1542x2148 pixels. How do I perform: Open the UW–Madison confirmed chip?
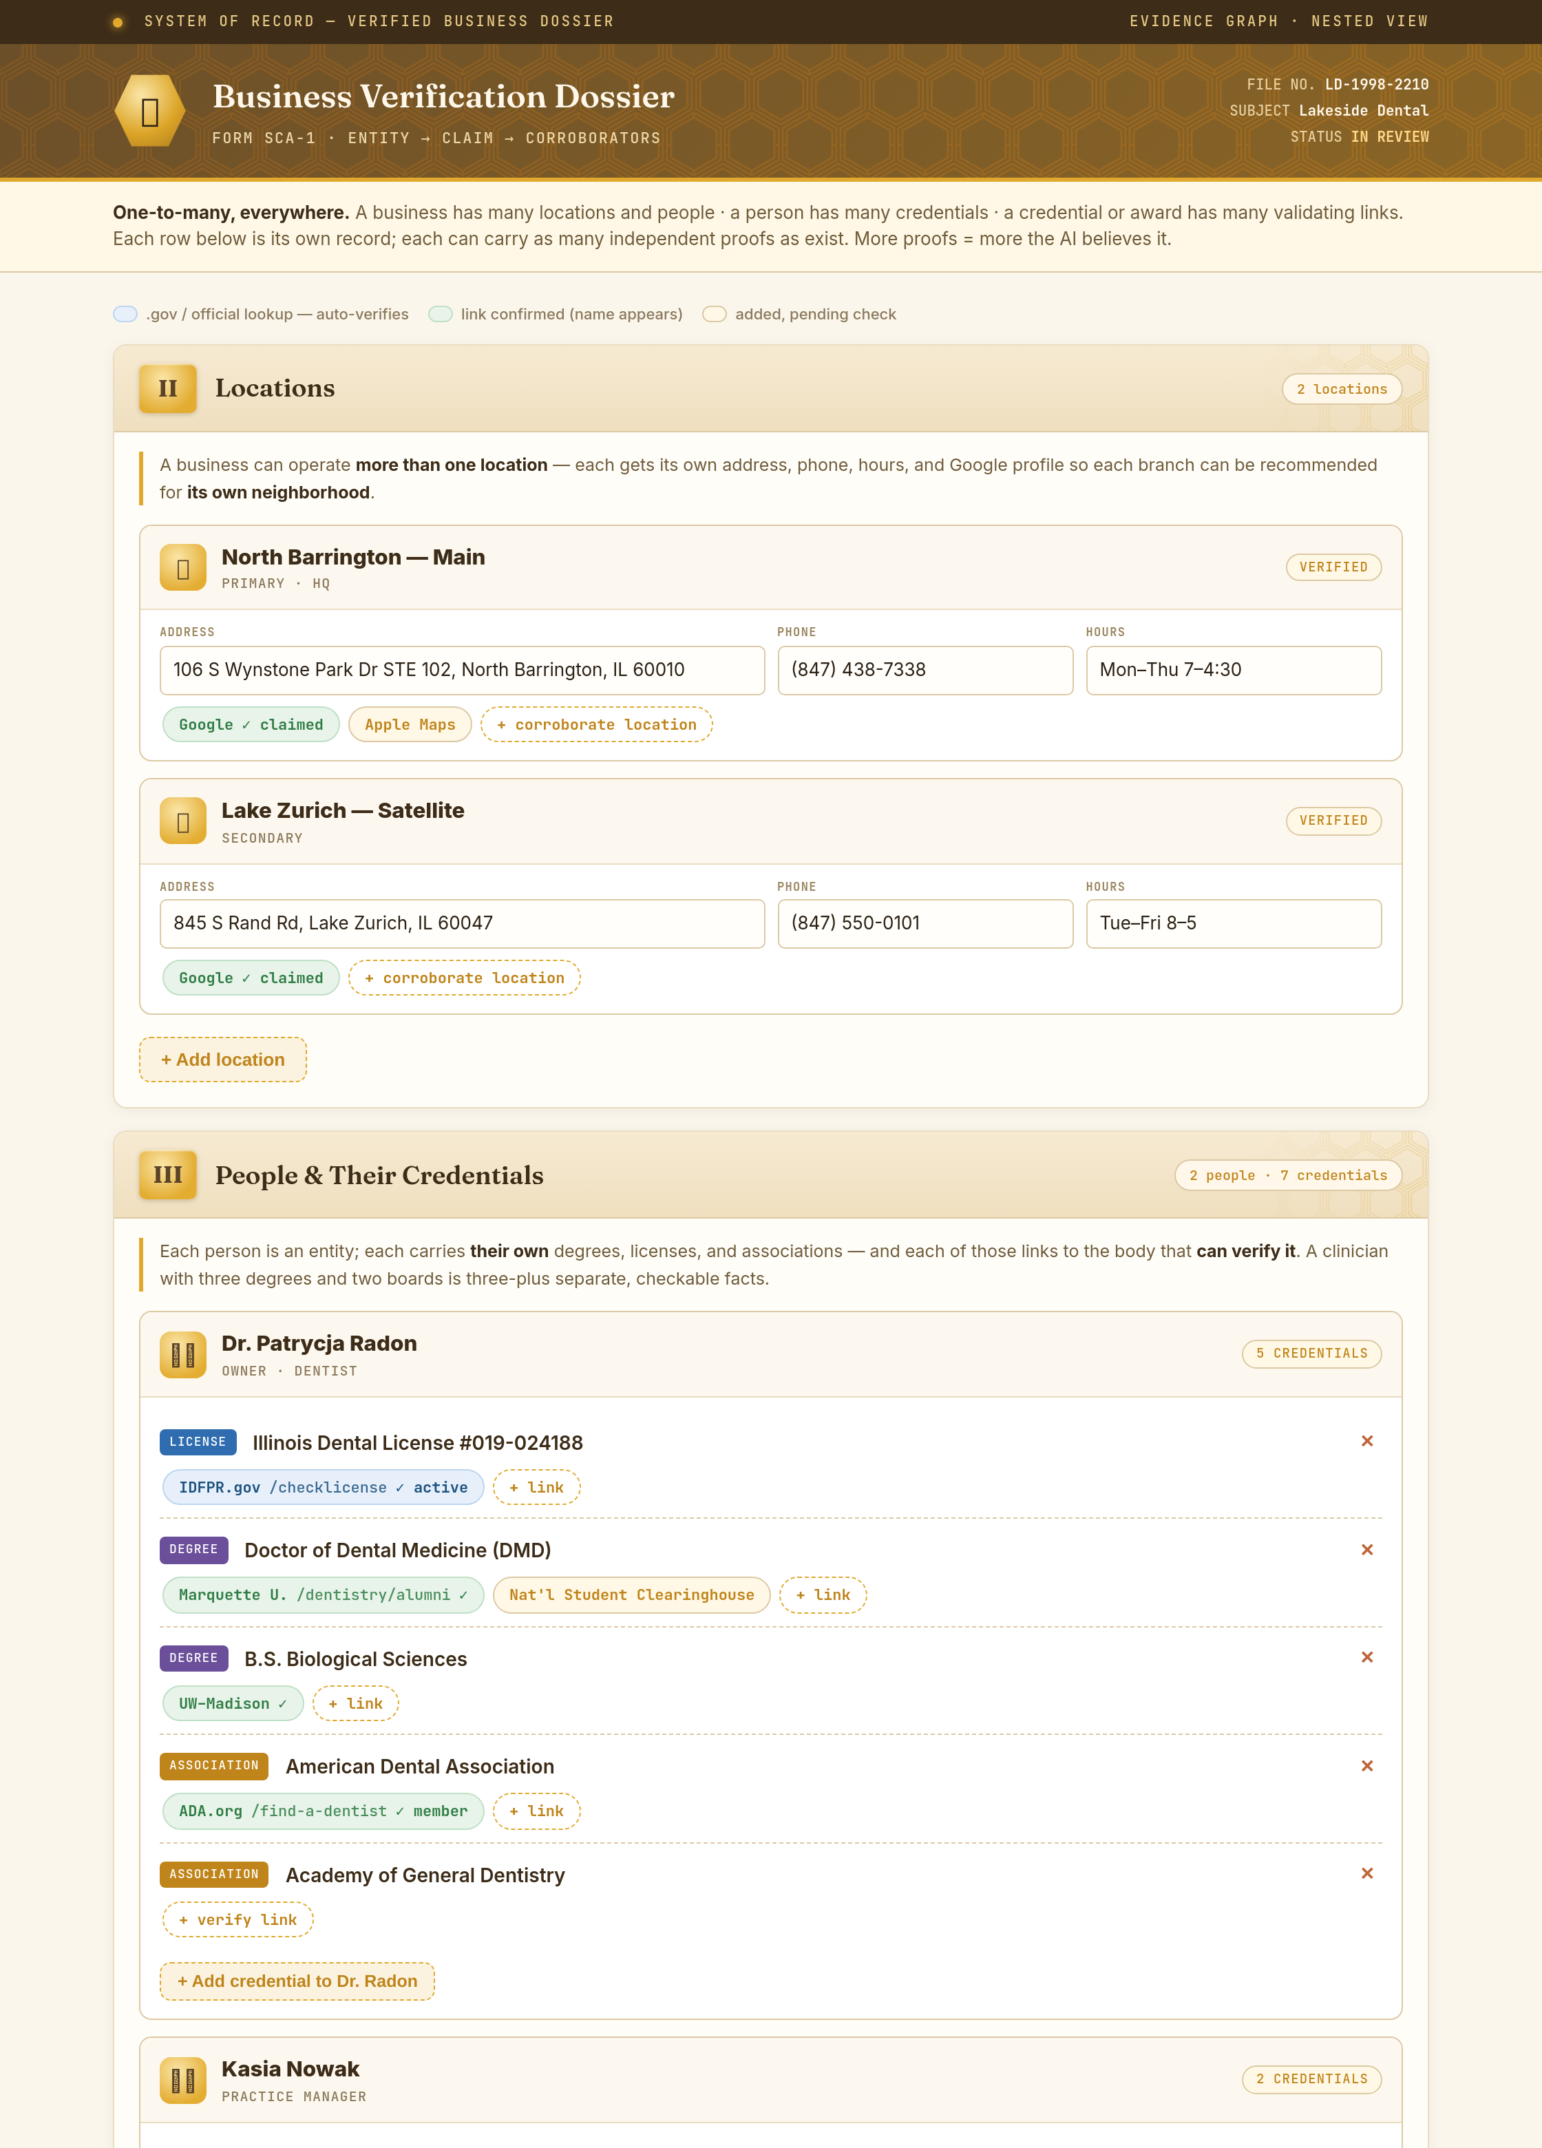coord(233,1703)
